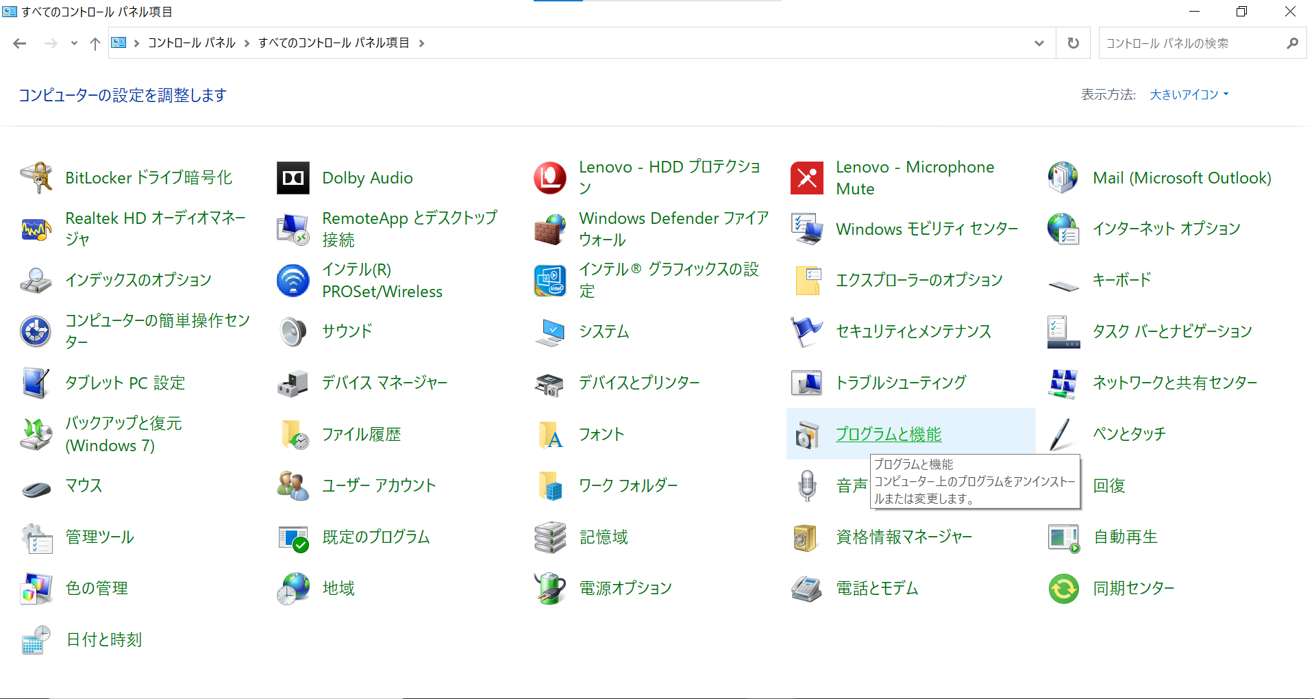
Task: Open Windows Defender firewall icon
Action: 550,229
